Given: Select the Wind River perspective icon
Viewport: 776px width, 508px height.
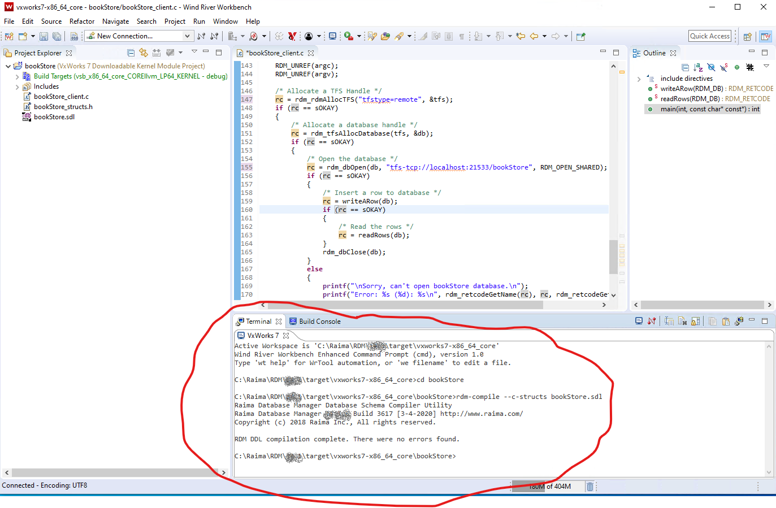Looking at the screenshot, I should [x=765, y=36].
